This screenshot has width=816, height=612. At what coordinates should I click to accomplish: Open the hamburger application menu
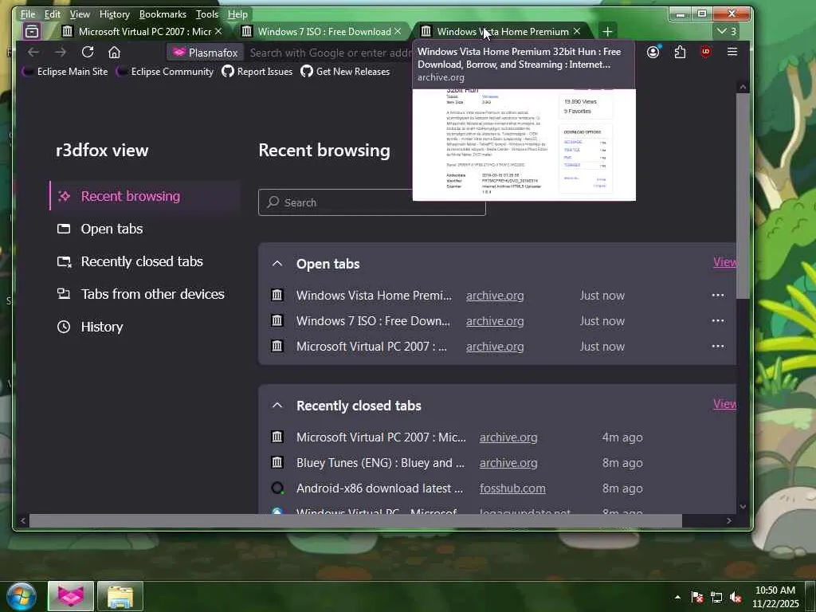click(732, 52)
